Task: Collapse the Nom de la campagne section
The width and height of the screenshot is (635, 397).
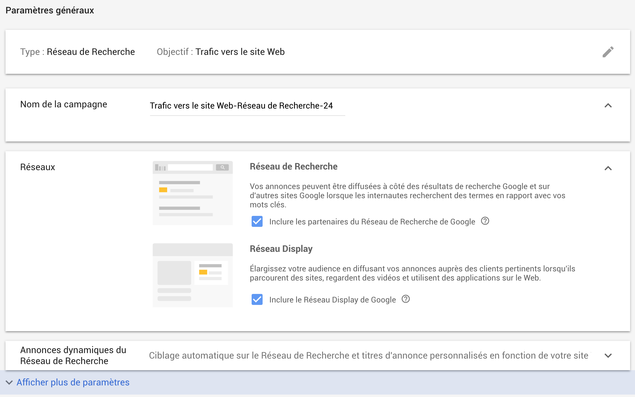Action: click(x=608, y=106)
